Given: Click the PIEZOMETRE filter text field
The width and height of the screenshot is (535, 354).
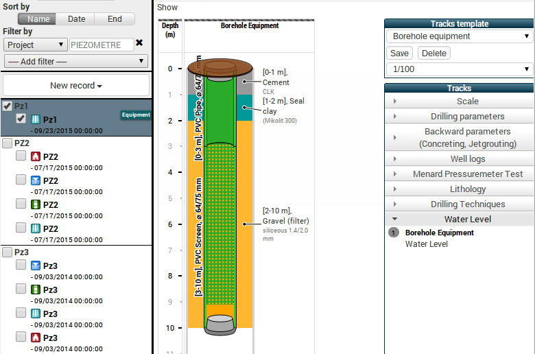Looking at the screenshot, I should pos(102,45).
